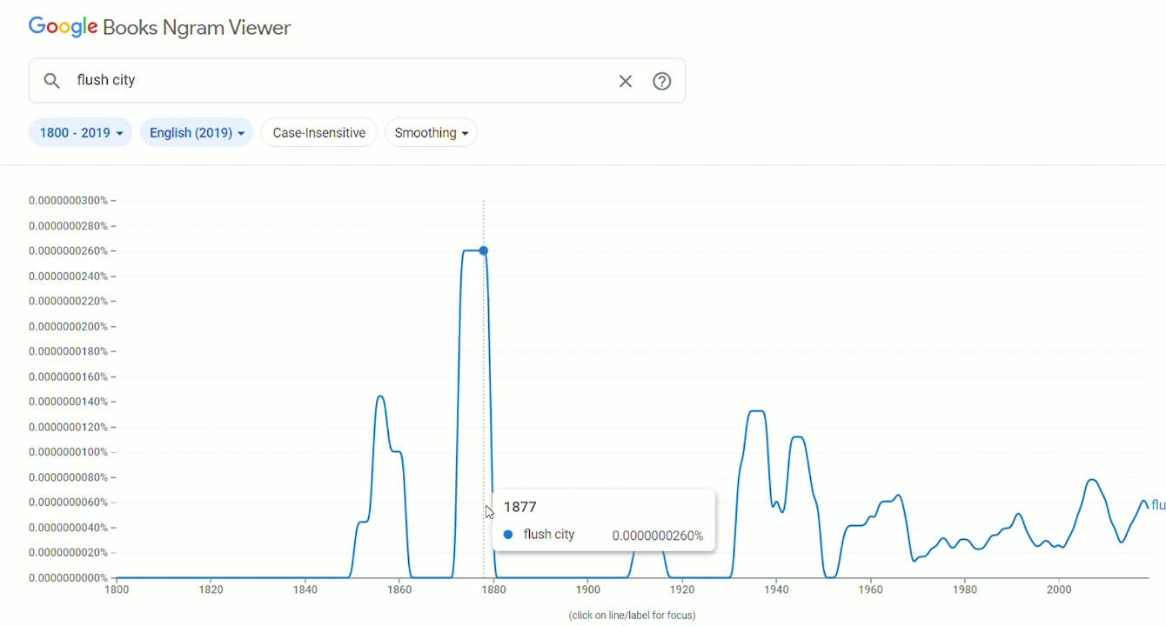
Task: Clear the search query with X
Action: coord(626,81)
